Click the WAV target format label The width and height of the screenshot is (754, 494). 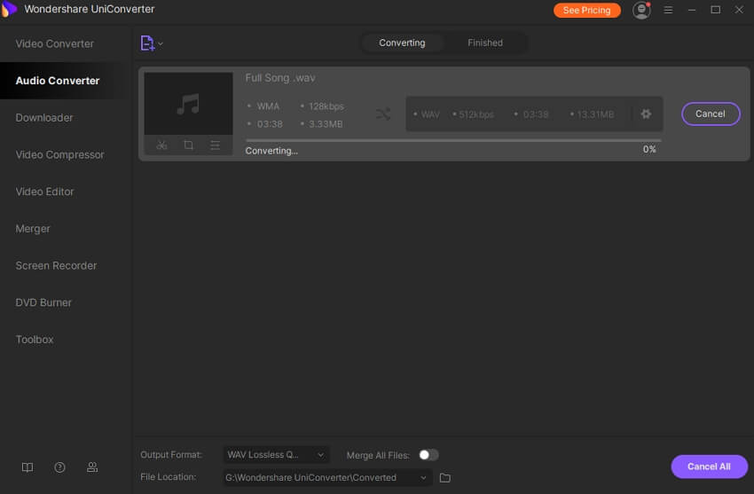(x=430, y=114)
